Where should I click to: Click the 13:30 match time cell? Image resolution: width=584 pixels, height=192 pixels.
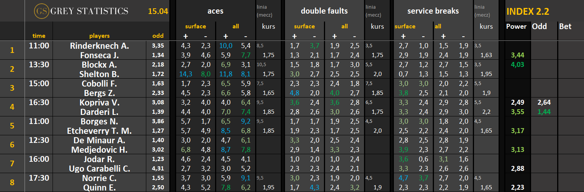click(39, 65)
